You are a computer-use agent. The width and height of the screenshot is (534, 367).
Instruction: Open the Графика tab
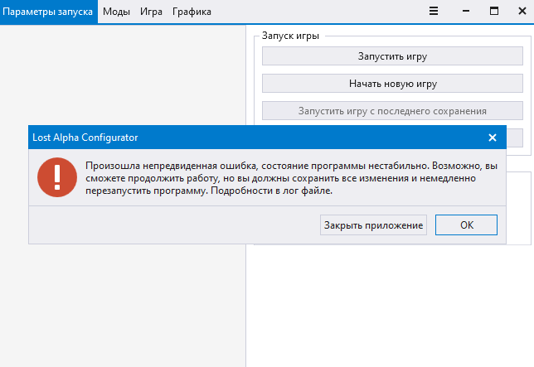click(x=192, y=12)
